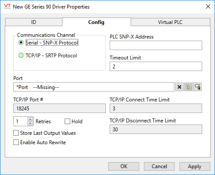
Task: Click the VT application logo icon
Action: point(7,6)
